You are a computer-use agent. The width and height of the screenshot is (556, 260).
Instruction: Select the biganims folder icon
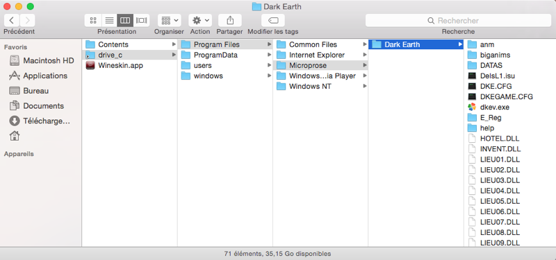pyautogui.click(x=472, y=55)
